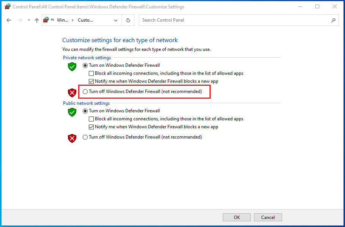Click the search magnifier icon

333,20
